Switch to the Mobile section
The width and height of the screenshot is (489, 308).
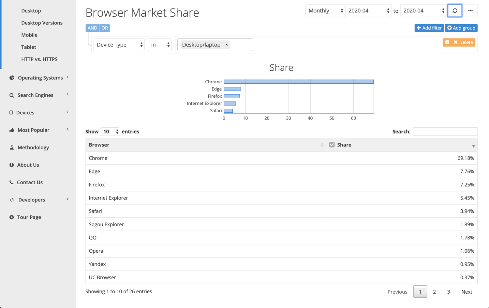coord(29,35)
